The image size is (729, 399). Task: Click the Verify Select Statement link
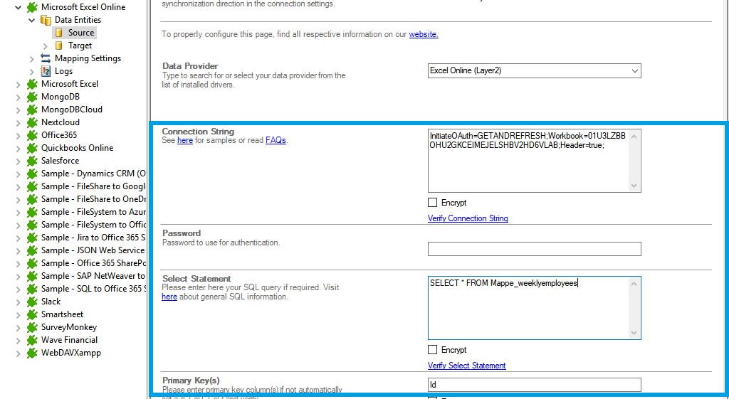point(466,366)
